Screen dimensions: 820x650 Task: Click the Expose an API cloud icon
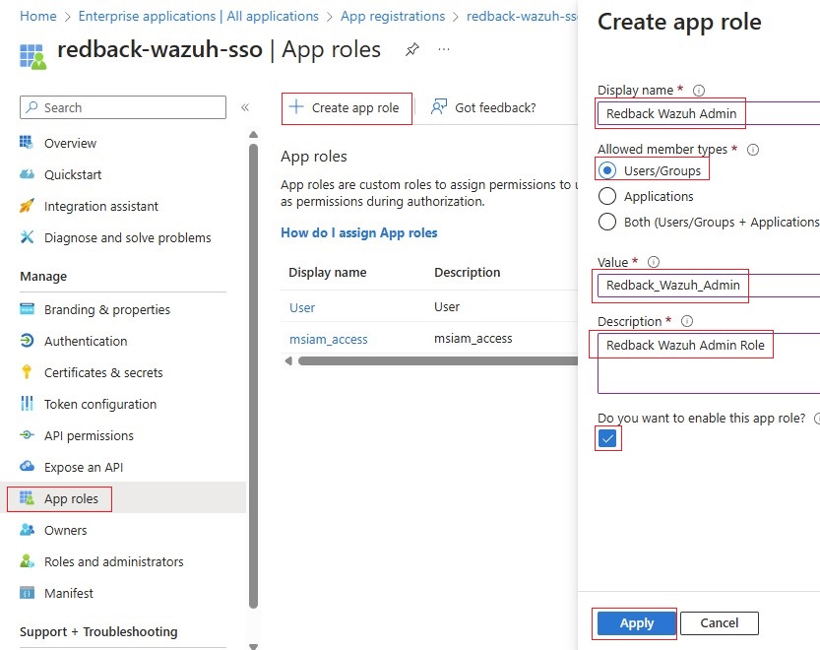[27, 466]
